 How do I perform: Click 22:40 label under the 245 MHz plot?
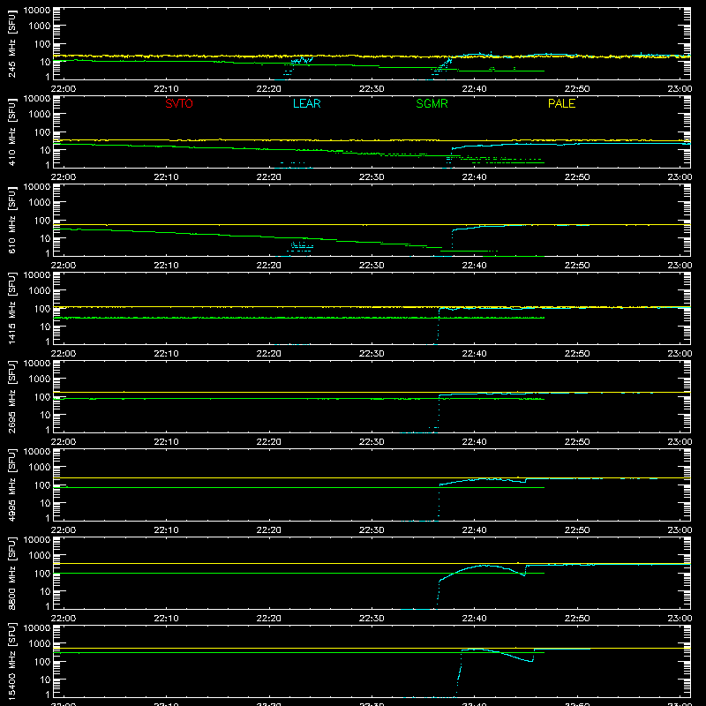474,89
